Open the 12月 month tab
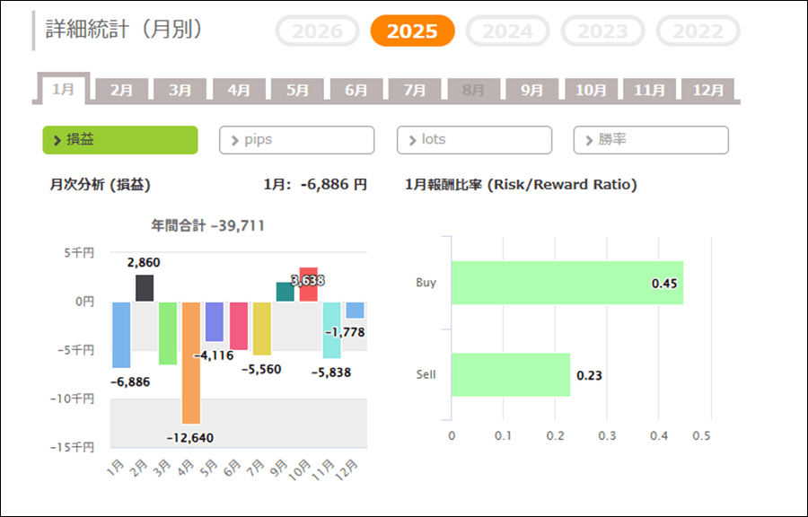Image resolution: width=808 pixels, height=517 pixels. [708, 90]
